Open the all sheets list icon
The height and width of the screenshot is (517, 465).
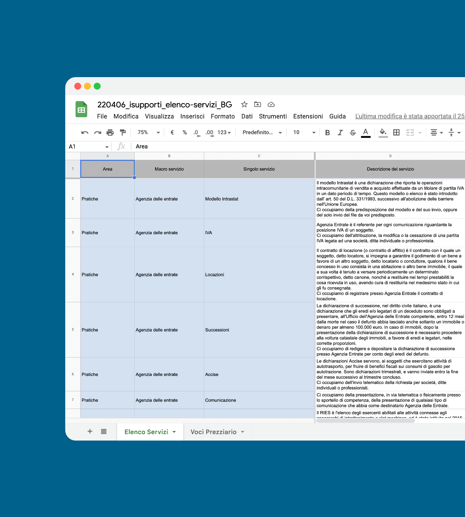[104, 432]
